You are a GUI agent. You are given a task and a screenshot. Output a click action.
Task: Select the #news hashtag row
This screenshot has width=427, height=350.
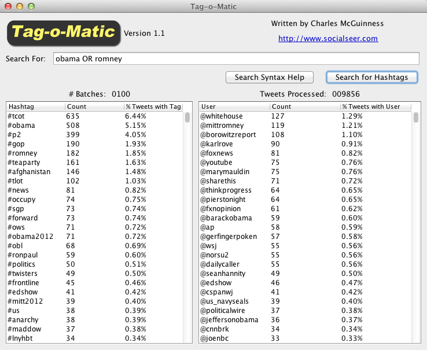click(x=95, y=190)
